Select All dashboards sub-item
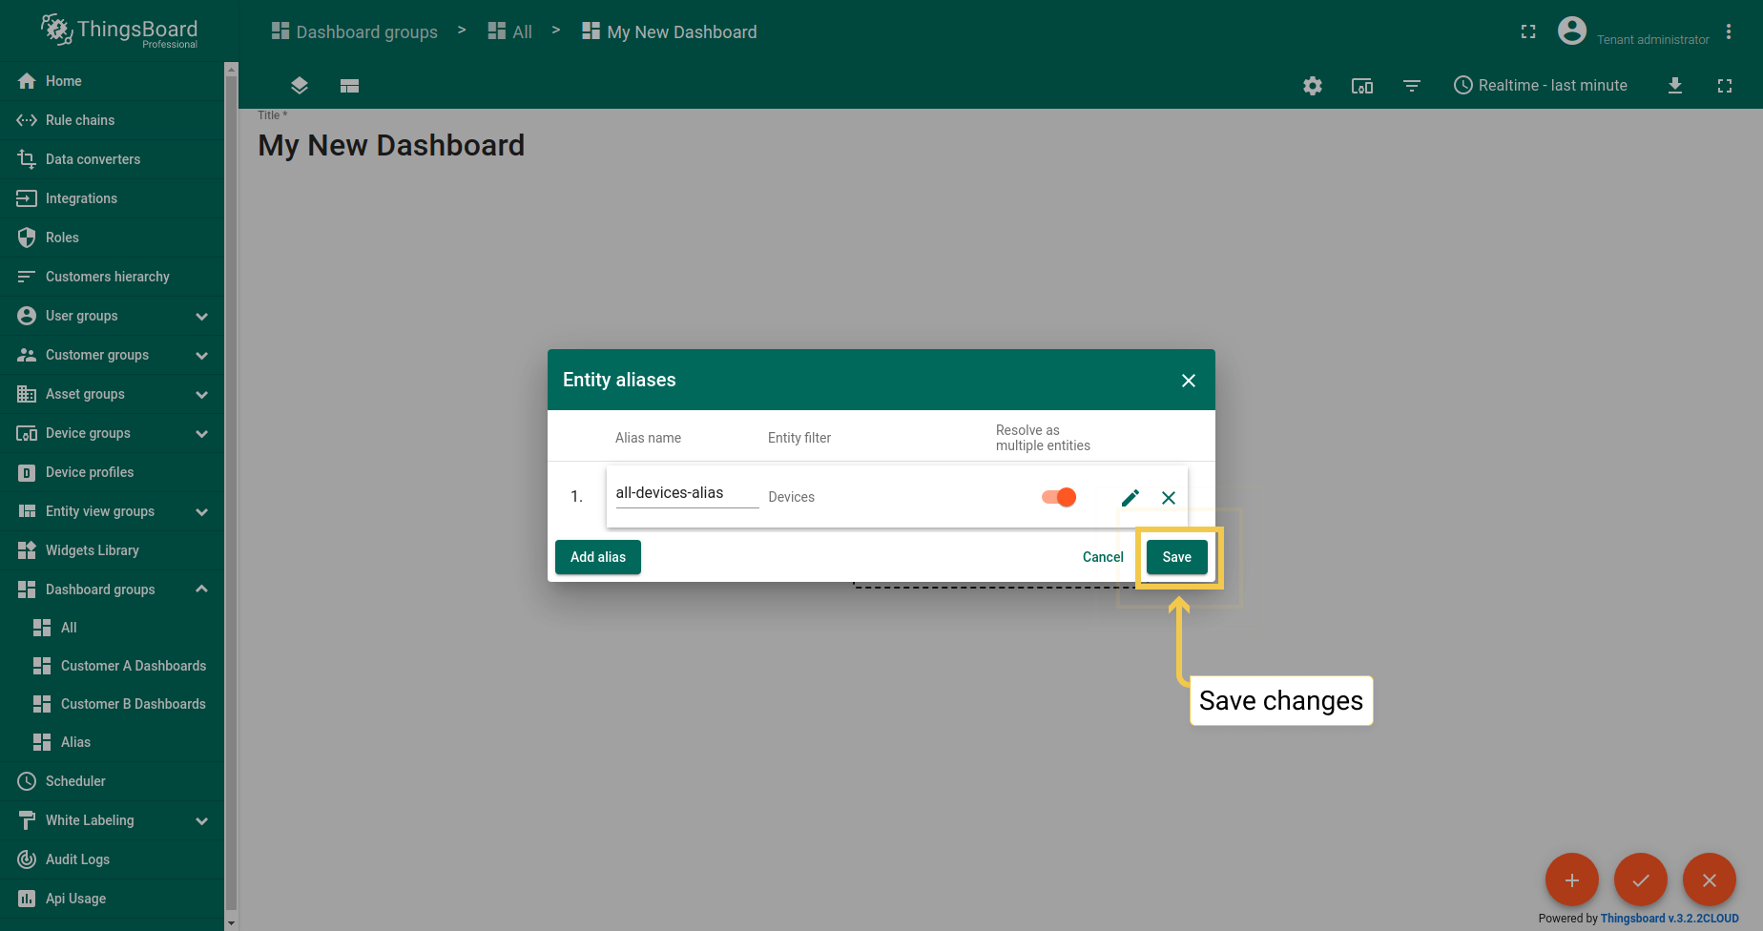Viewport: 1763px width, 931px height. [112, 628]
